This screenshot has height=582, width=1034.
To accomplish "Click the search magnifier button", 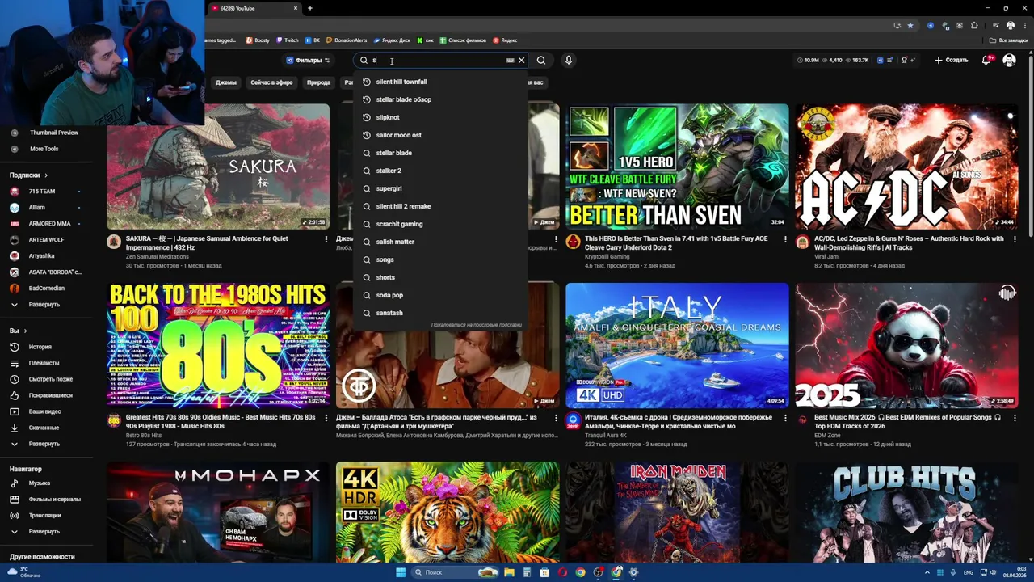I will (x=541, y=60).
